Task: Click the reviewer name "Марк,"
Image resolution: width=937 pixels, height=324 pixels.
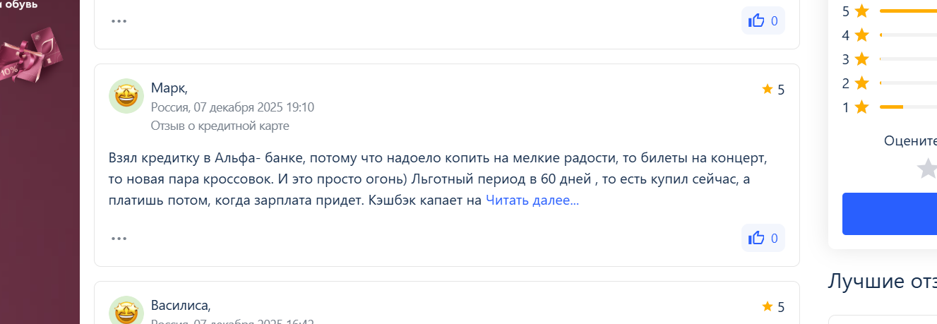Action: coord(169,88)
